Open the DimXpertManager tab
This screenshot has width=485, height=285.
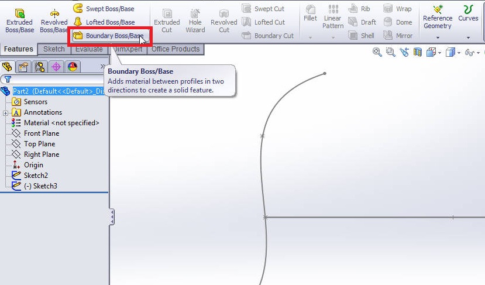(x=56, y=67)
